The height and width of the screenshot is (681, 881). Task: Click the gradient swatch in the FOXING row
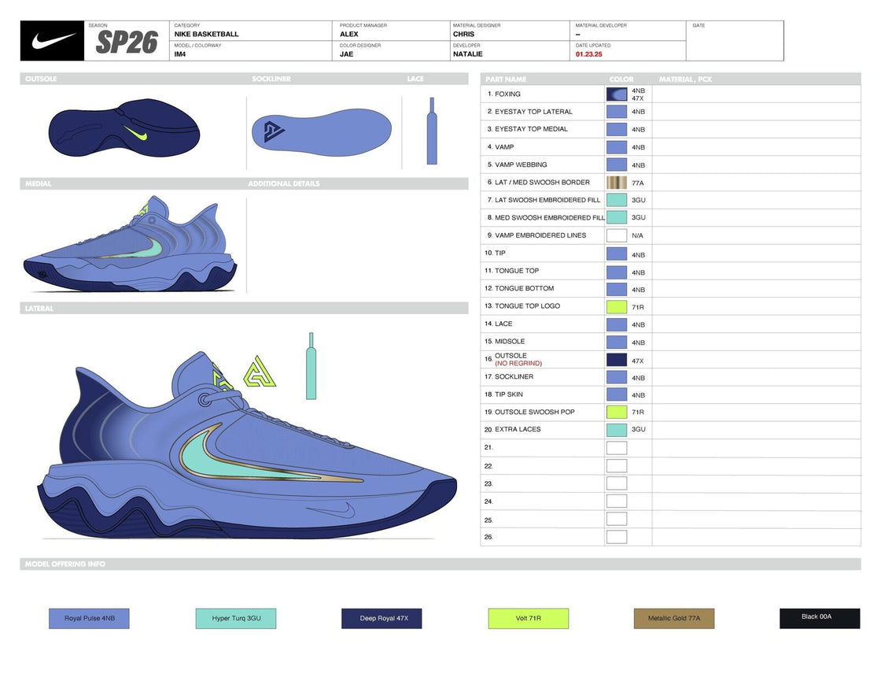(617, 94)
